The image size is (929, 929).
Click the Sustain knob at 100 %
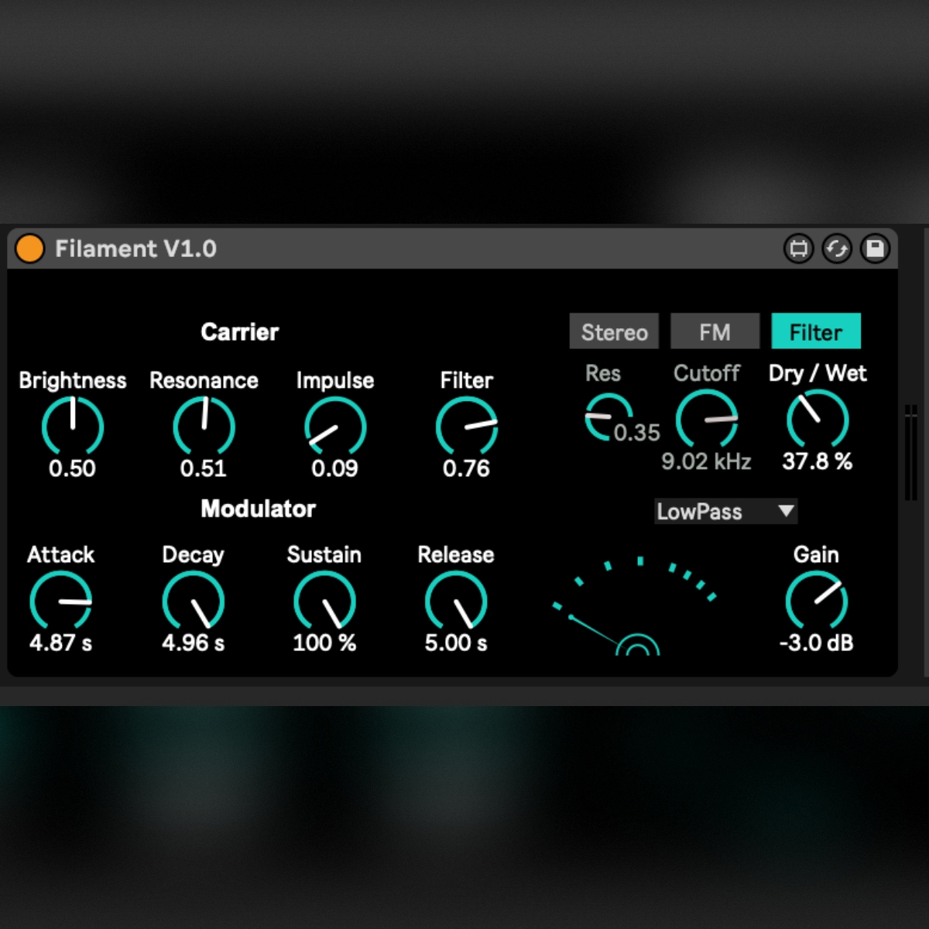tap(324, 602)
